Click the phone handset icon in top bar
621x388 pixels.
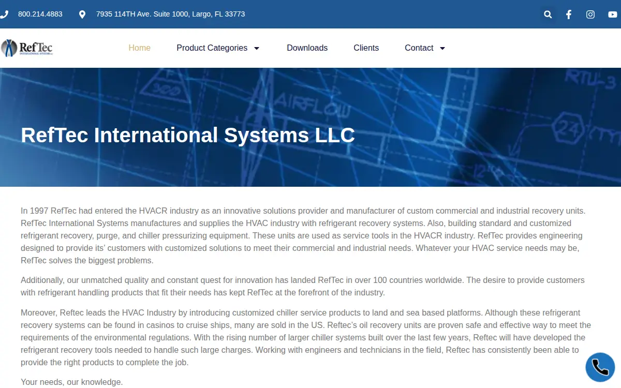(4, 14)
